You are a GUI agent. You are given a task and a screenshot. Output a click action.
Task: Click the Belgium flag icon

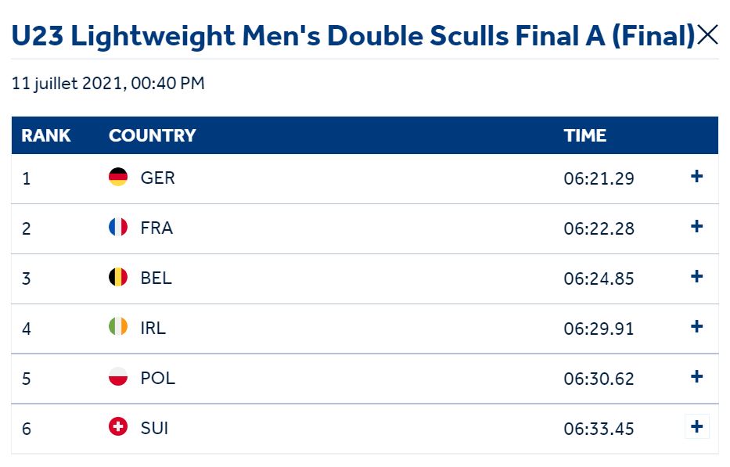(118, 278)
